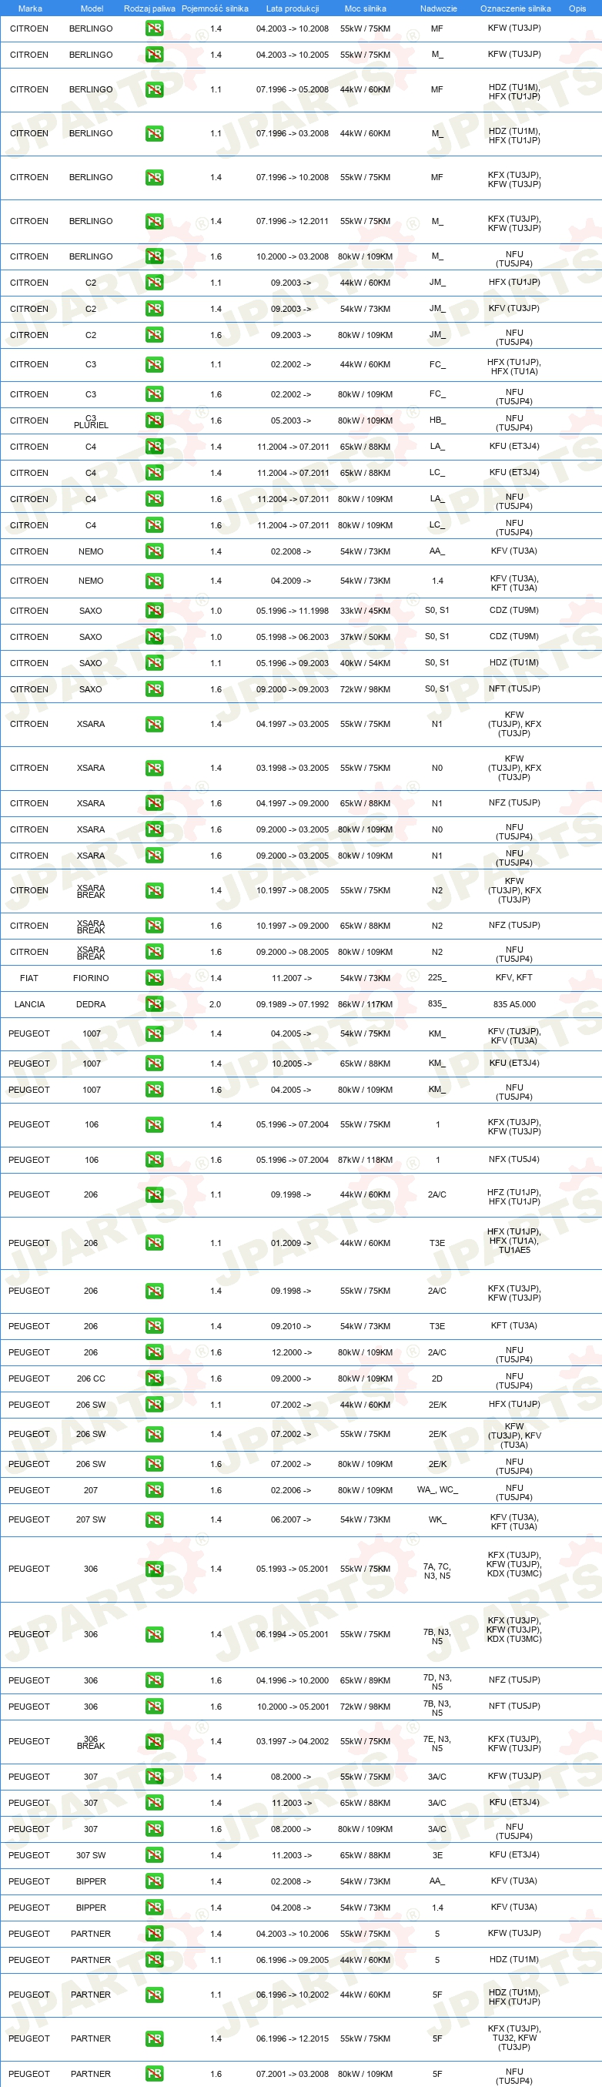The width and height of the screenshot is (602, 2087).
Task: Select the '87kW / 118KM' power cell
Action: point(366,1160)
